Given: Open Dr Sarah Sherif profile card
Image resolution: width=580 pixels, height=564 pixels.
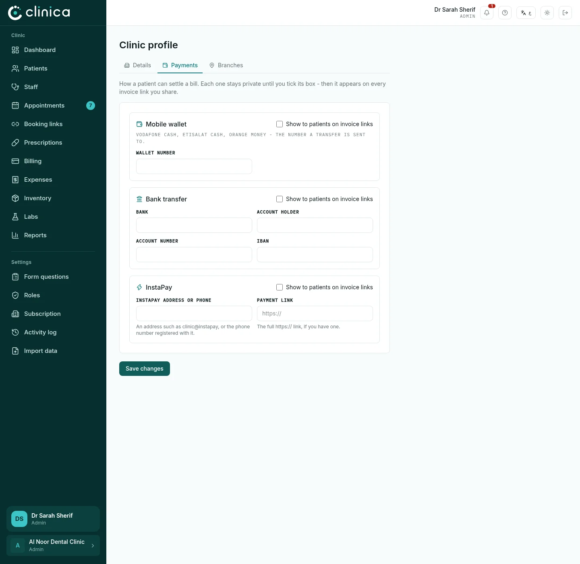Looking at the screenshot, I should 53,519.
